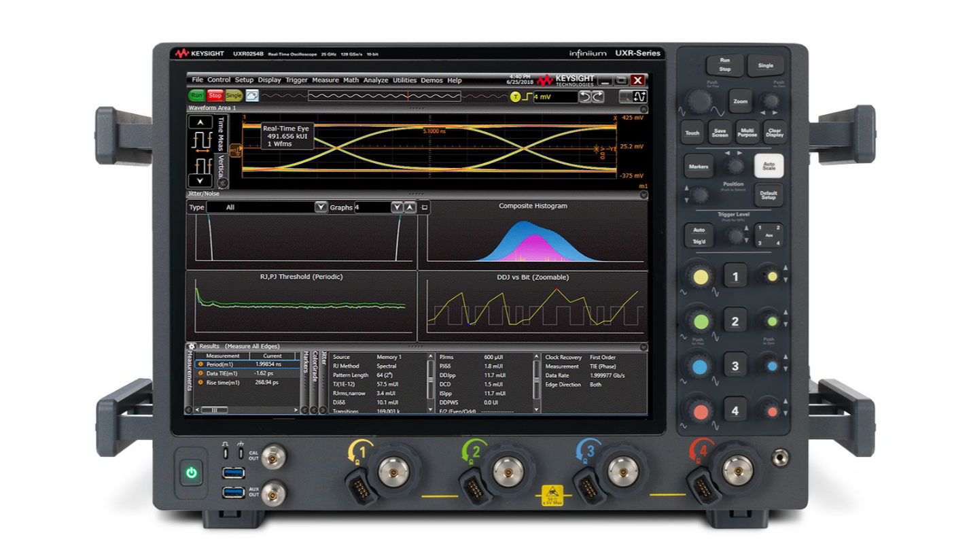Image resolution: width=969 pixels, height=550 pixels.
Task: Decrease the Graphs count with down arrow
Action: pyautogui.click(x=398, y=207)
